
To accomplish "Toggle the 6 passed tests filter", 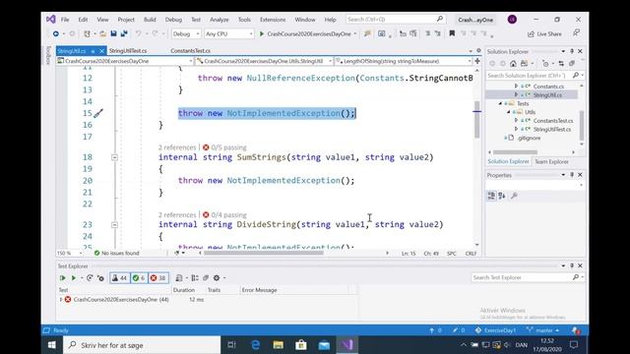I will [139, 277].
